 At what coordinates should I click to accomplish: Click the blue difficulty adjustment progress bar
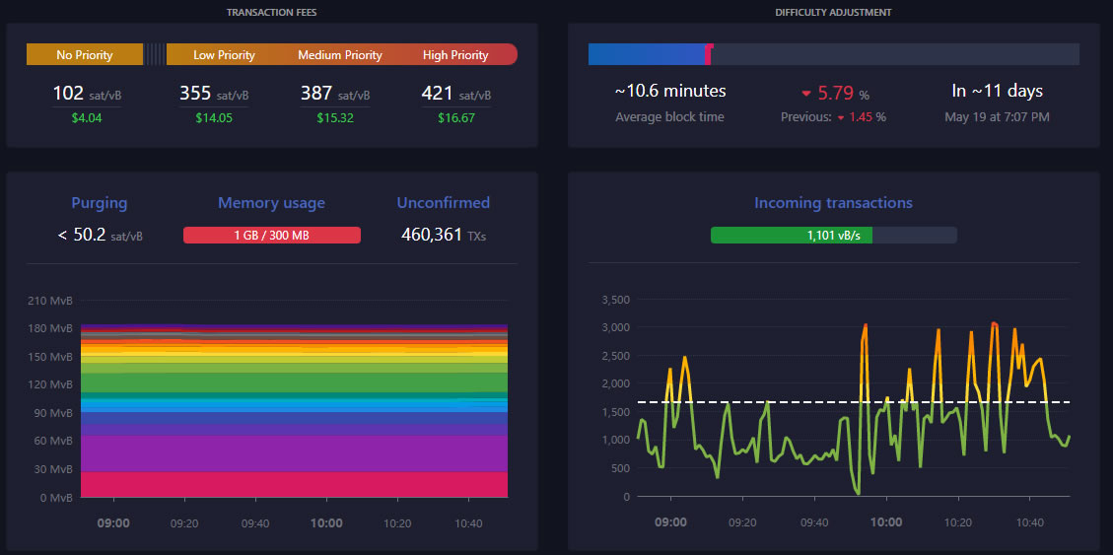[x=647, y=54]
